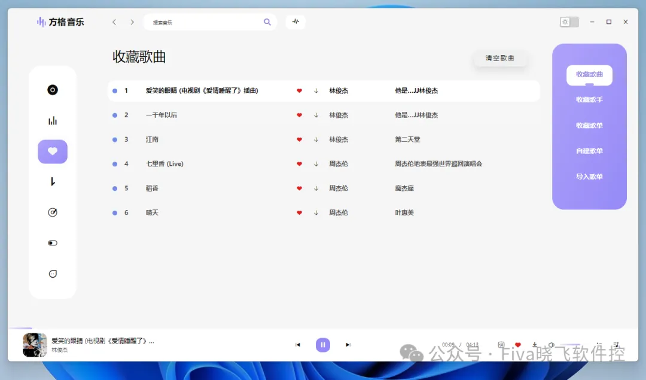The image size is (646, 380).
Task: Unfavorite 一千年以后 via its heart icon
Action: [x=300, y=115]
